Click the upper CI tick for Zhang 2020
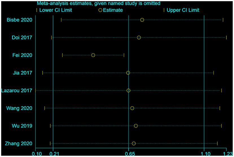Viewport: 234px width, 157px height. pos(217,143)
